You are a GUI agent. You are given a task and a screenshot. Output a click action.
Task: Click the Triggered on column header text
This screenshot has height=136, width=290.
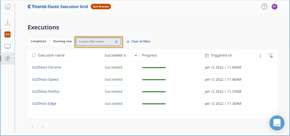coord(221,55)
